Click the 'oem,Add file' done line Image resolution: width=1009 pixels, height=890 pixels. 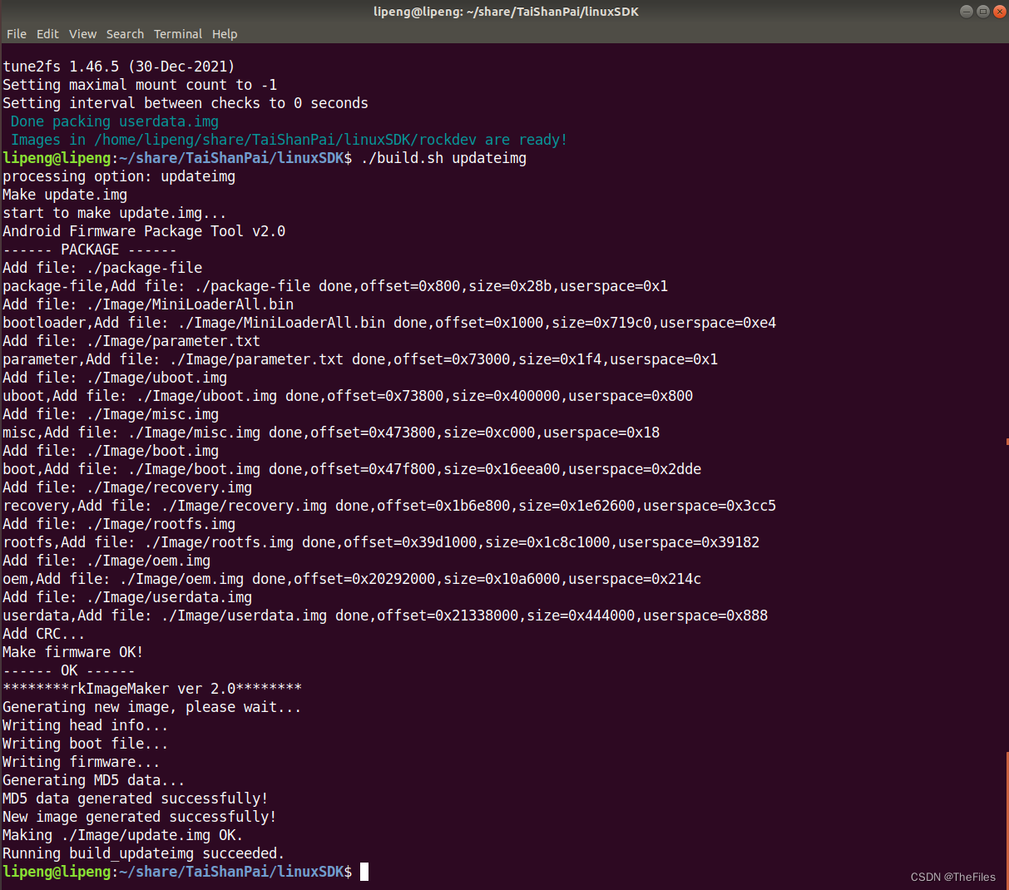(352, 579)
